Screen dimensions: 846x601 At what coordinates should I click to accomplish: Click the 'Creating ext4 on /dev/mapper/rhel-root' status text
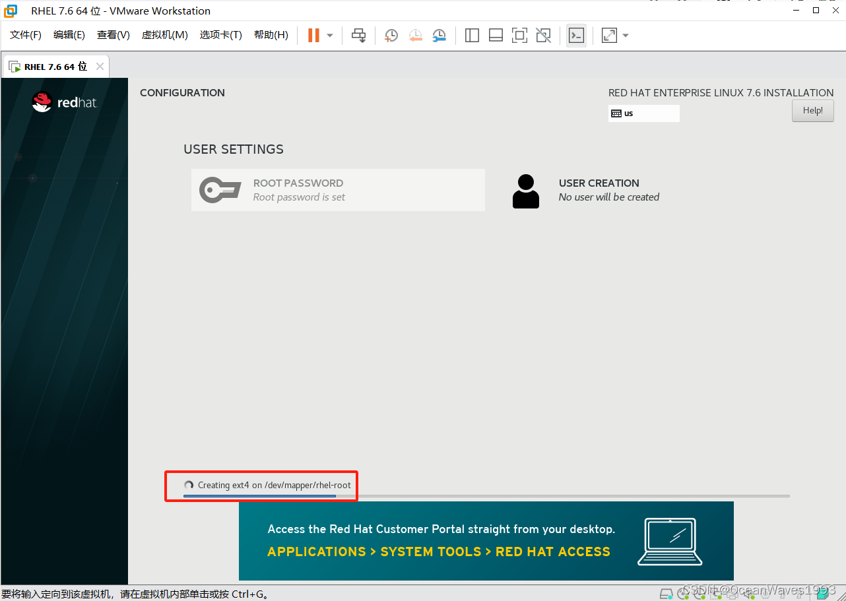[275, 485]
